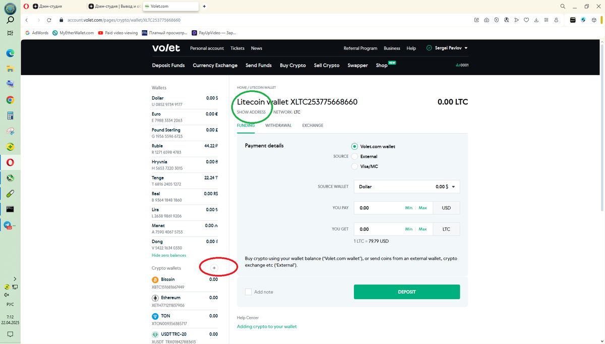This screenshot has height=344, width=605.
Task: Check the Add note checkbox
Action: [x=248, y=292]
